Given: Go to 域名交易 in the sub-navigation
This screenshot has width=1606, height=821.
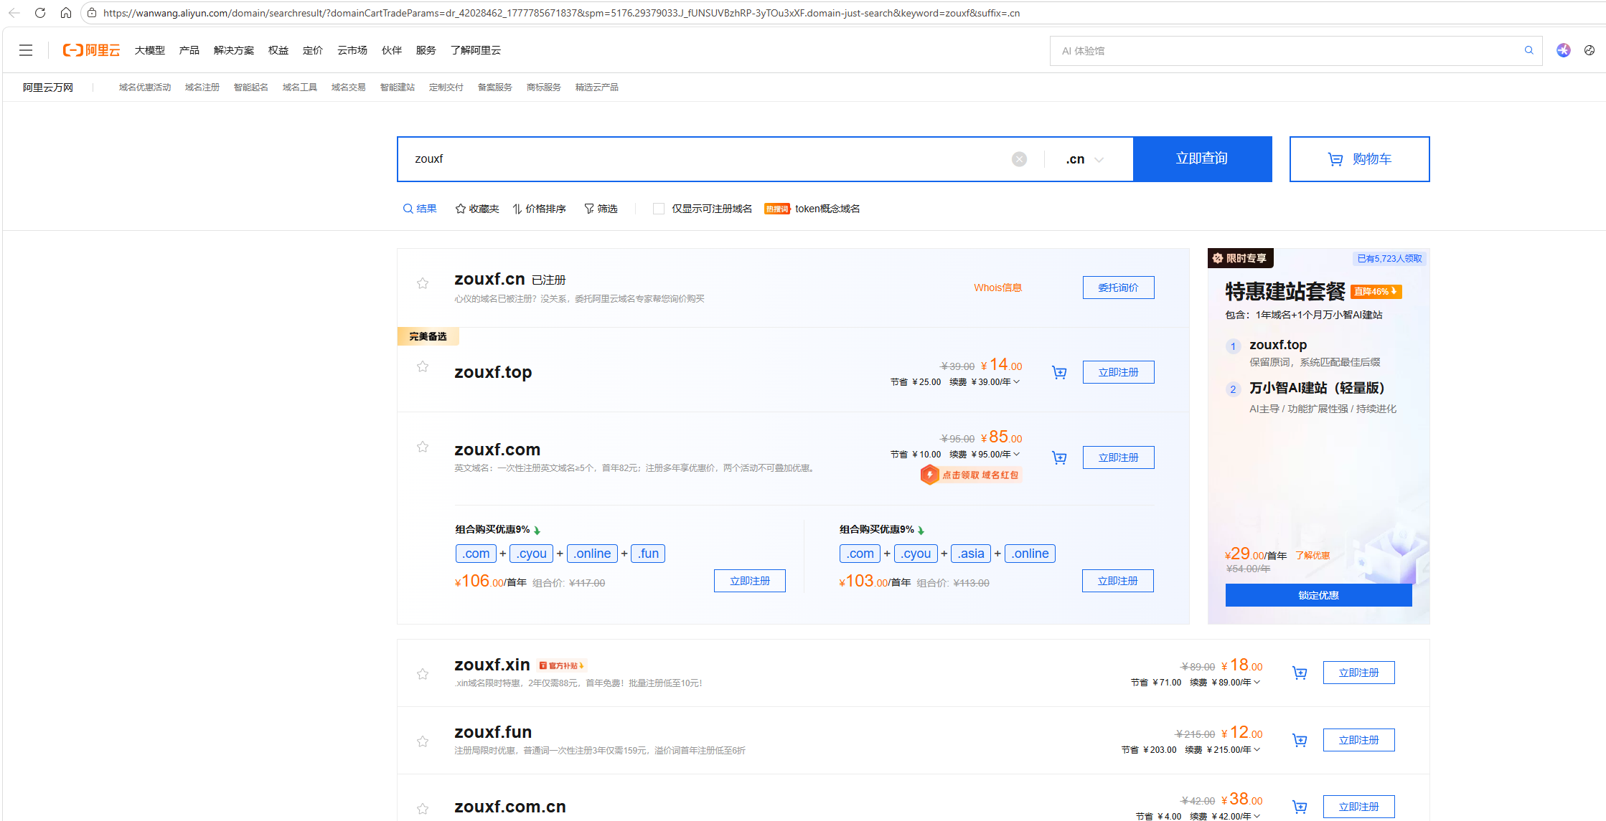Looking at the screenshot, I should tap(349, 87).
